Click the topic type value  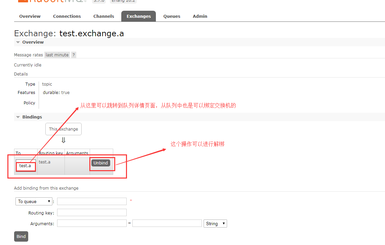pyautogui.click(x=47, y=84)
